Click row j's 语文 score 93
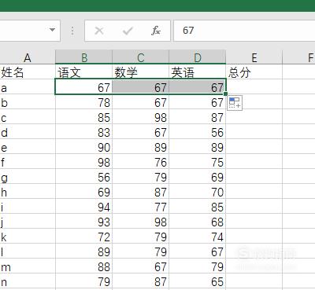 [x=84, y=222]
